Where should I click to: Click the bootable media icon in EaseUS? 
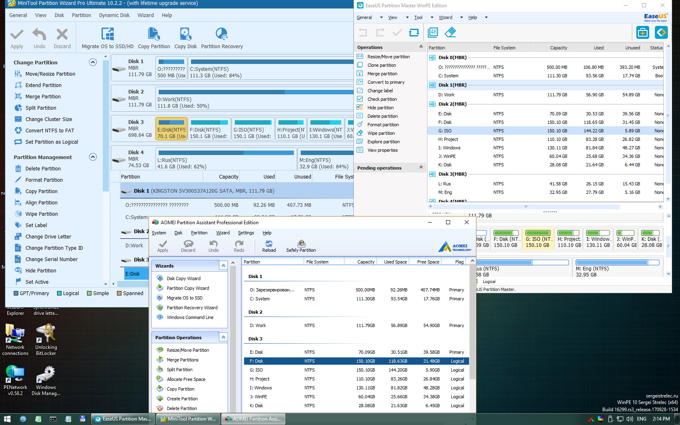pos(642,32)
